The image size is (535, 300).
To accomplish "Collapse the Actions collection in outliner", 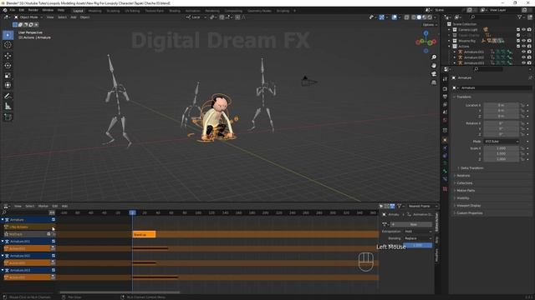I will (450, 47).
